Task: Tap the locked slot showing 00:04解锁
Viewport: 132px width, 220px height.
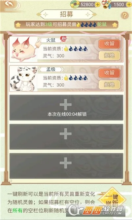Action: tap(66, 107)
